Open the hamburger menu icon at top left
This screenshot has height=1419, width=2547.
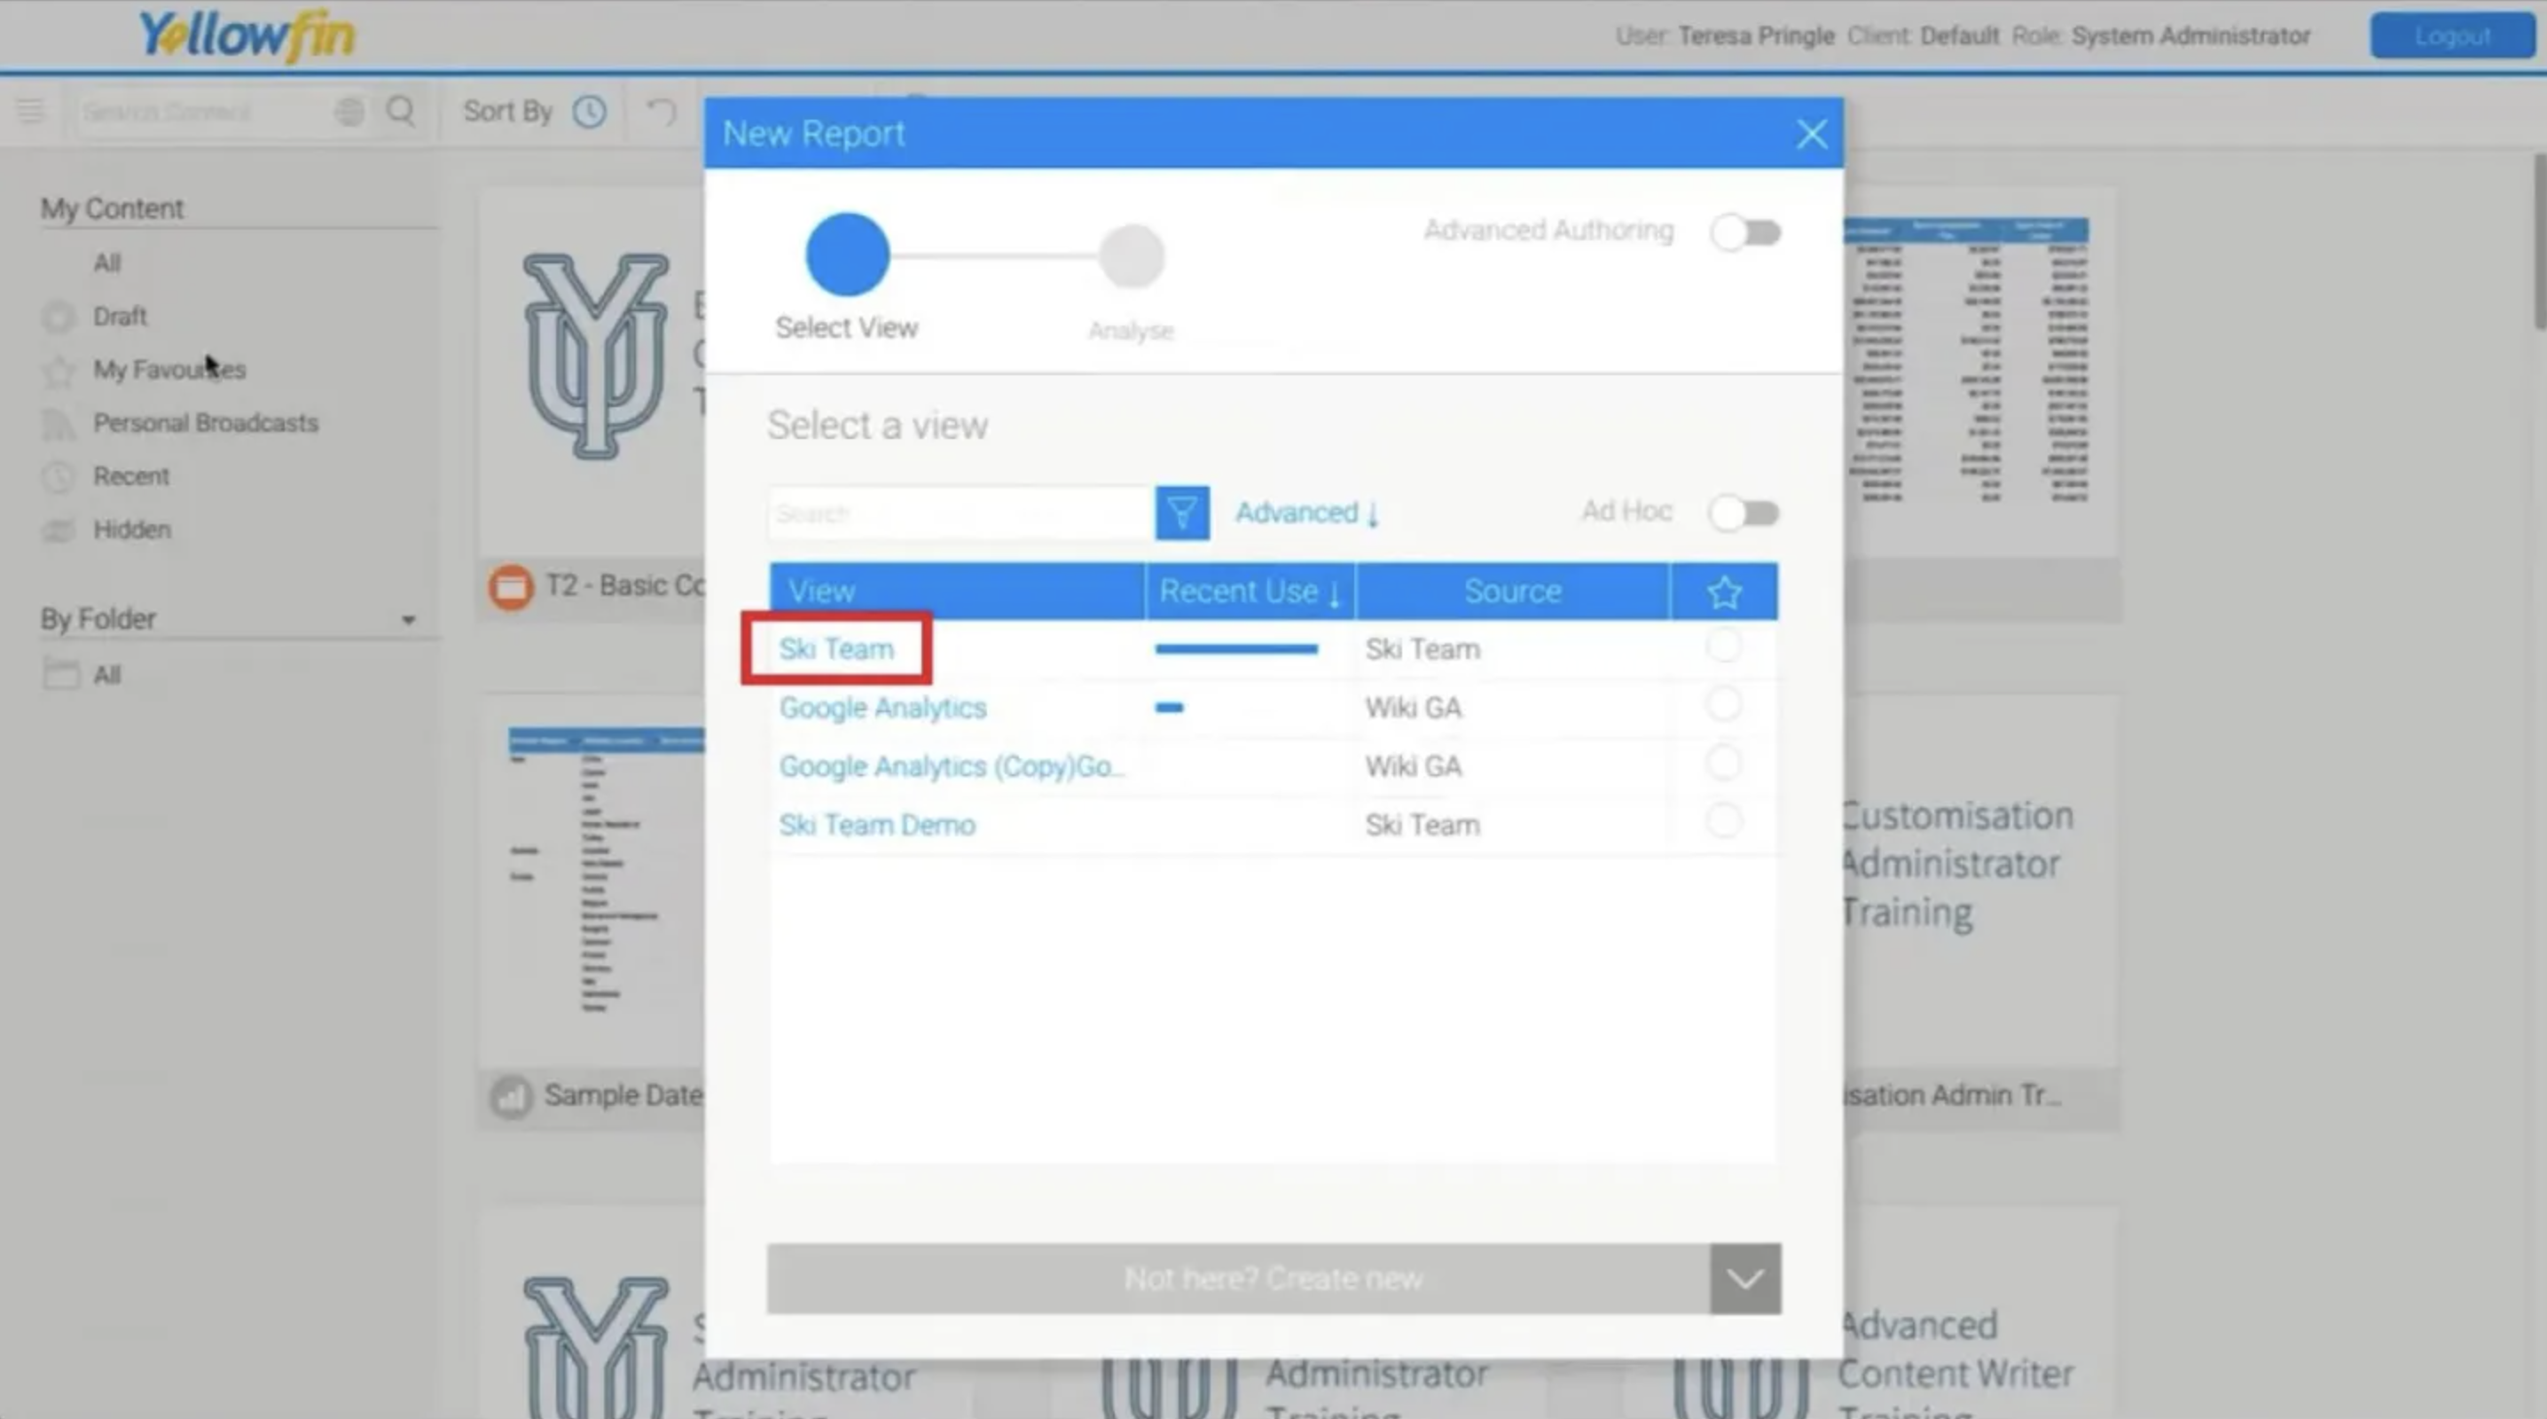(x=29, y=111)
